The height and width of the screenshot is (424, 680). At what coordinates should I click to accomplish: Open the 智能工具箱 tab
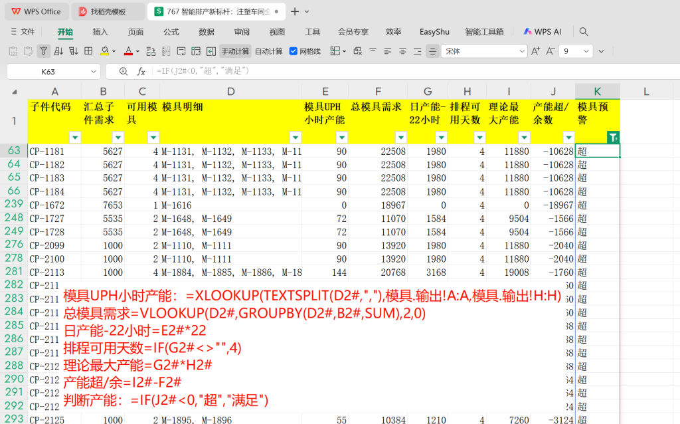484,32
